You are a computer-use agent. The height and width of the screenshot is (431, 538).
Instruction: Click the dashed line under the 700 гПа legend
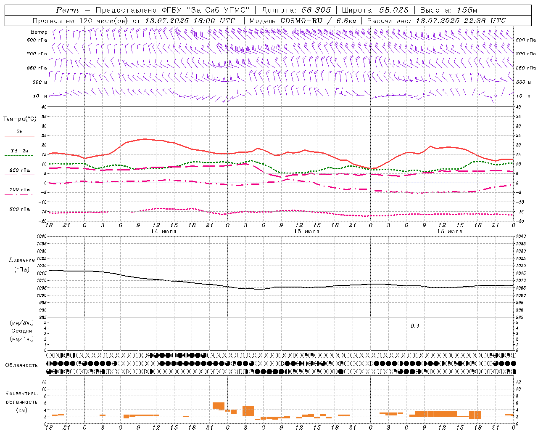(18, 194)
